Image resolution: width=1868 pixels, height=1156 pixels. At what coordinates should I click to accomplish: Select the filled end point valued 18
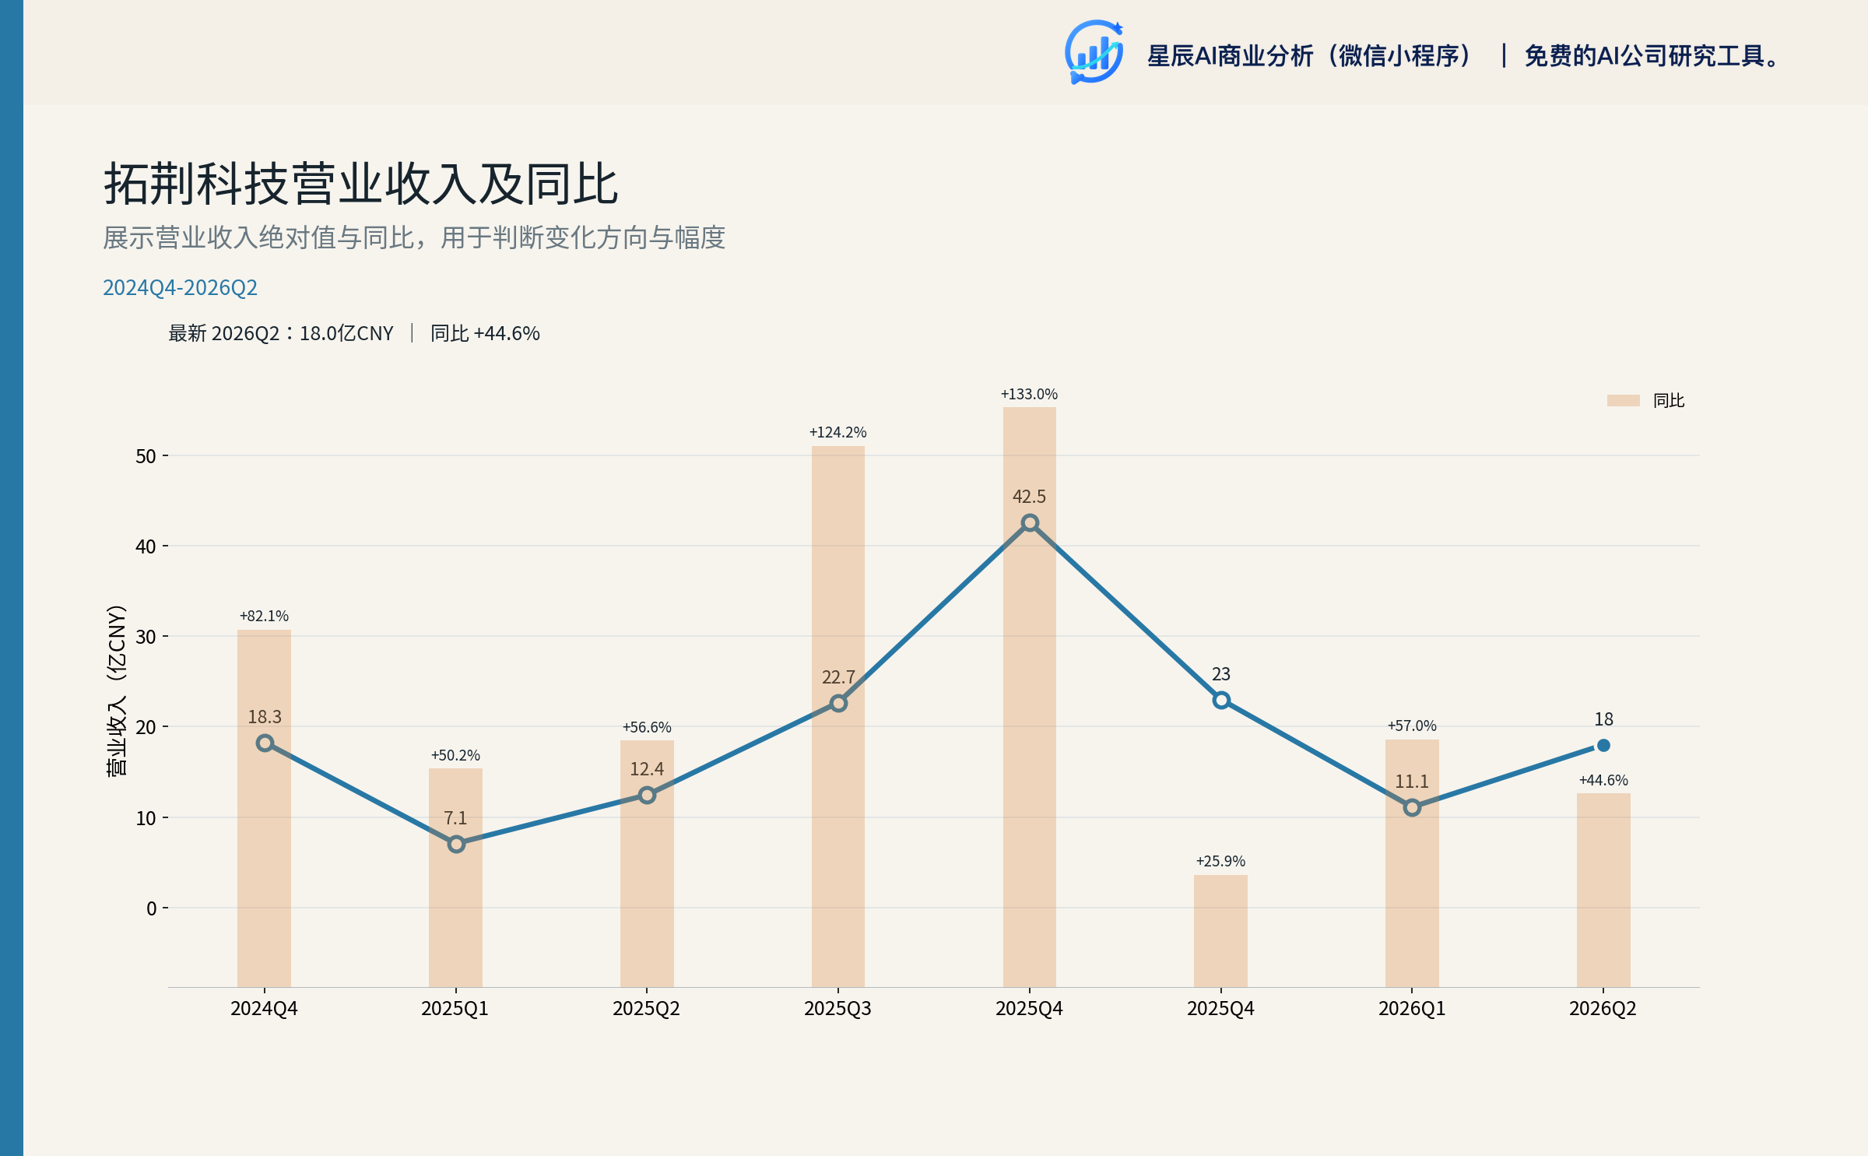click(x=1603, y=745)
